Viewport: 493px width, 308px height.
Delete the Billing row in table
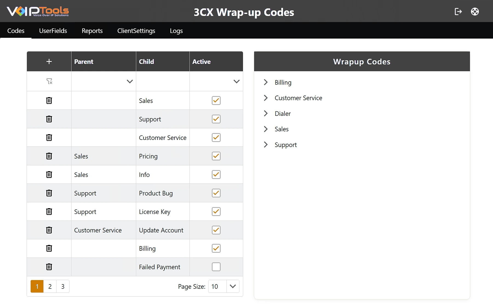[x=49, y=248]
